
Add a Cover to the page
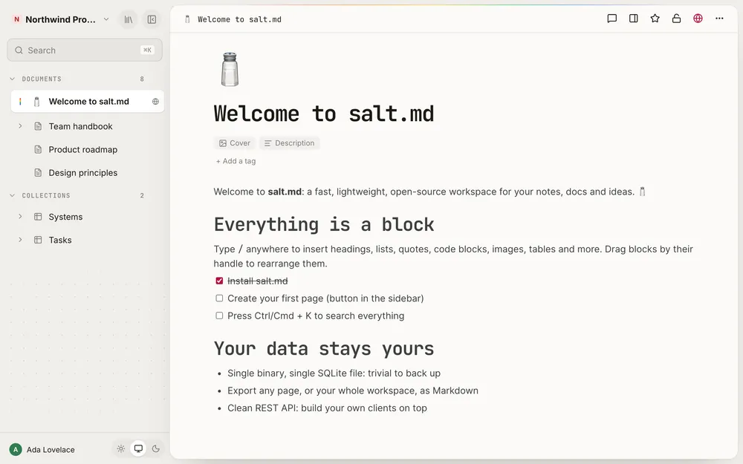[235, 143]
